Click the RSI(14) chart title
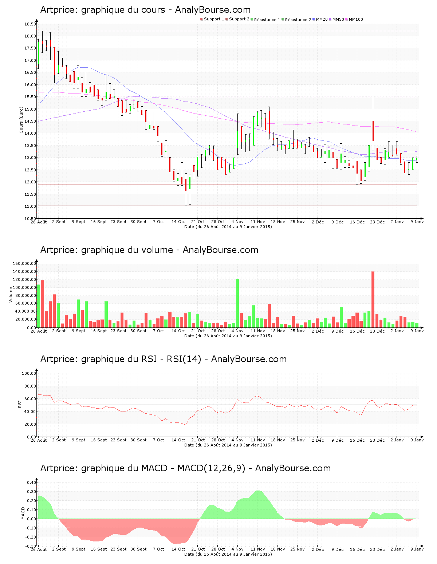 (x=163, y=359)
